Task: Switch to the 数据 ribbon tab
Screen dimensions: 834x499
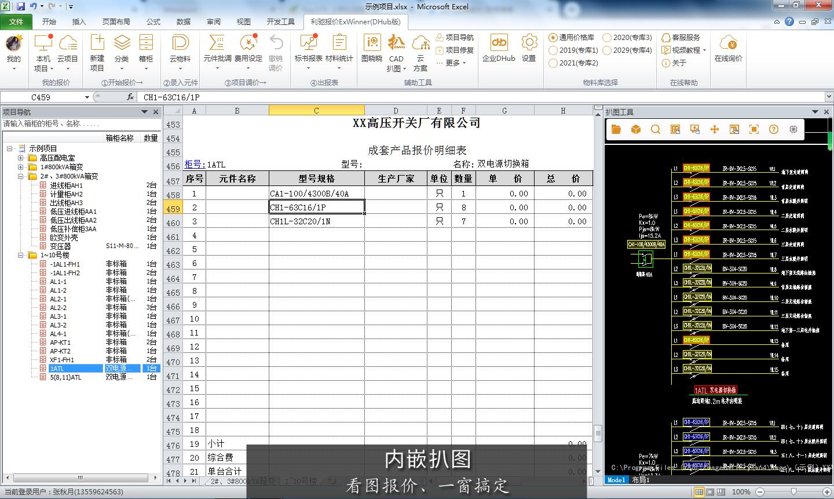Action: tap(184, 21)
